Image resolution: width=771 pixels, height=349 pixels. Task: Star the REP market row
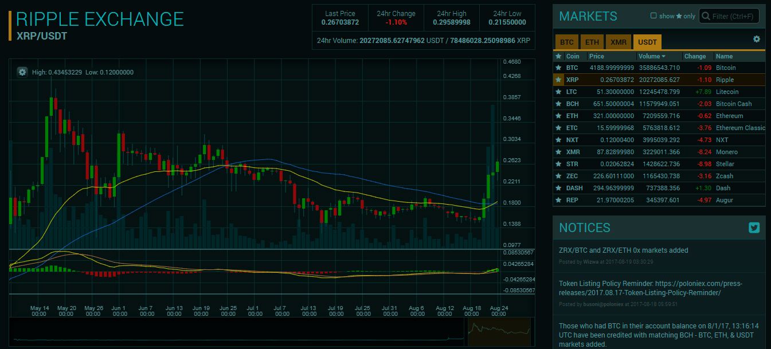pos(558,200)
